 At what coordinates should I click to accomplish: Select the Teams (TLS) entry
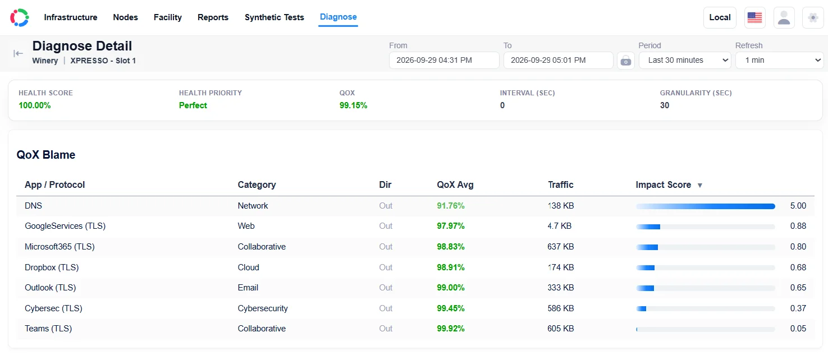coord(48,329)
